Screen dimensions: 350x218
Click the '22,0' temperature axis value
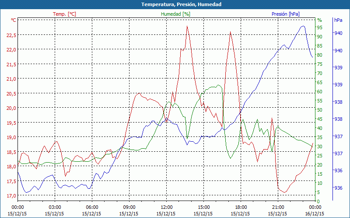click(x=10, y=50)
